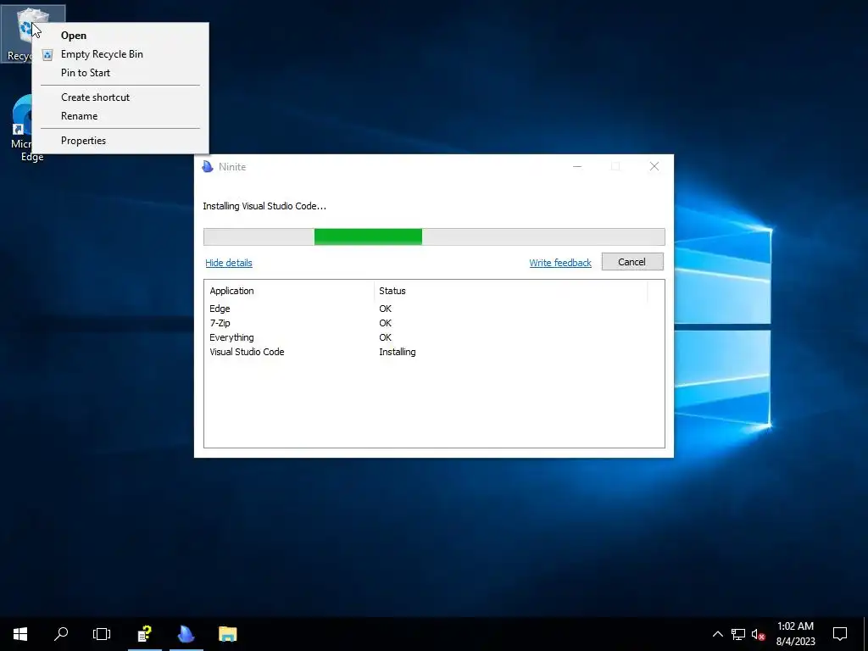
Task: Select Rename in the context menu
Action: 120,116
